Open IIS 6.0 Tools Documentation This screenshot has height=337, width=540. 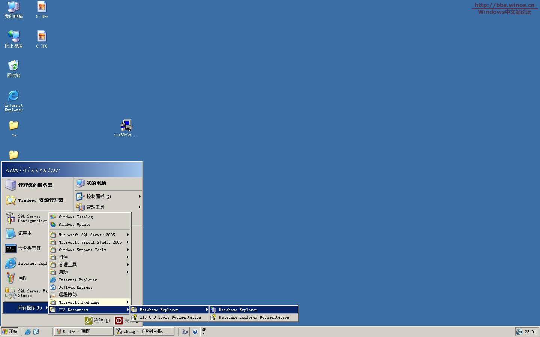[x=169, y=317]
